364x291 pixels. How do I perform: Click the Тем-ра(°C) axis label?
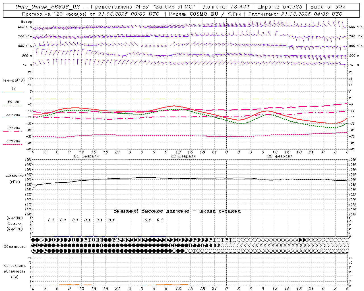(13, 80)
